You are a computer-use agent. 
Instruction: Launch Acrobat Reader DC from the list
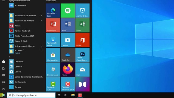26,31
